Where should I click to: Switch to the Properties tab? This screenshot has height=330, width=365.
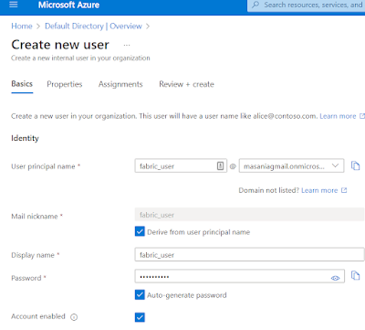[65, 84]
